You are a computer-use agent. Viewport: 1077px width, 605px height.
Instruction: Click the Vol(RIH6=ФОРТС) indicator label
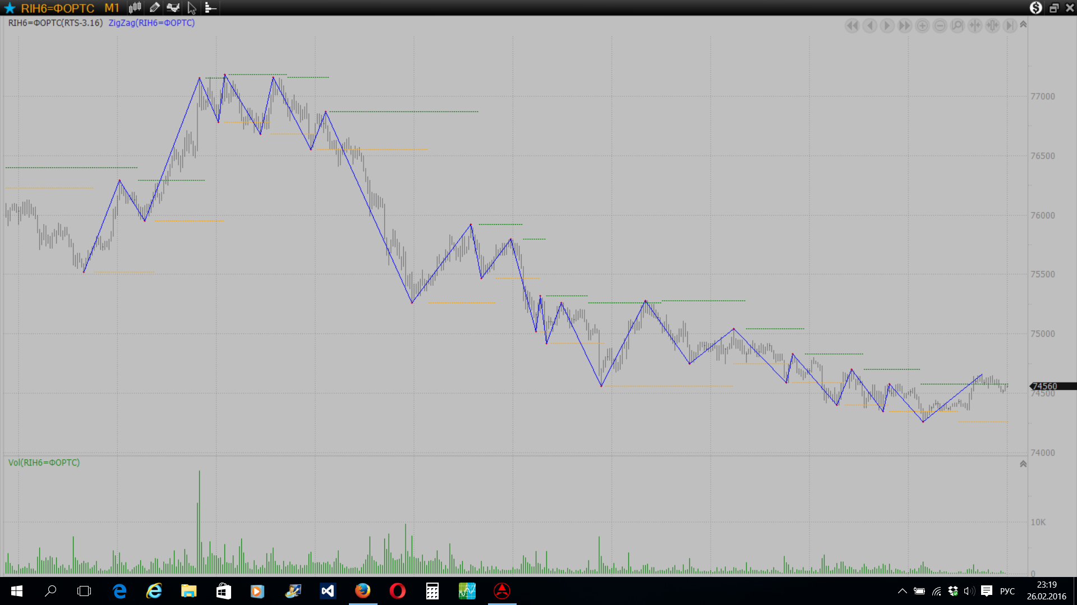44,463
